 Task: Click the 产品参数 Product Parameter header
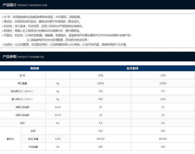pyautogui.click(x=23, y=57)
